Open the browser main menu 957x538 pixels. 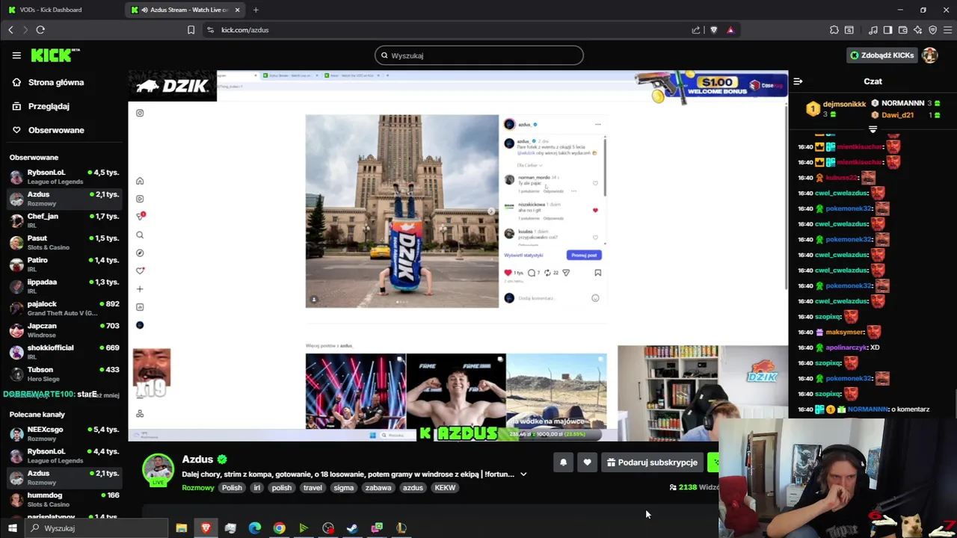(x=947, y=30)
